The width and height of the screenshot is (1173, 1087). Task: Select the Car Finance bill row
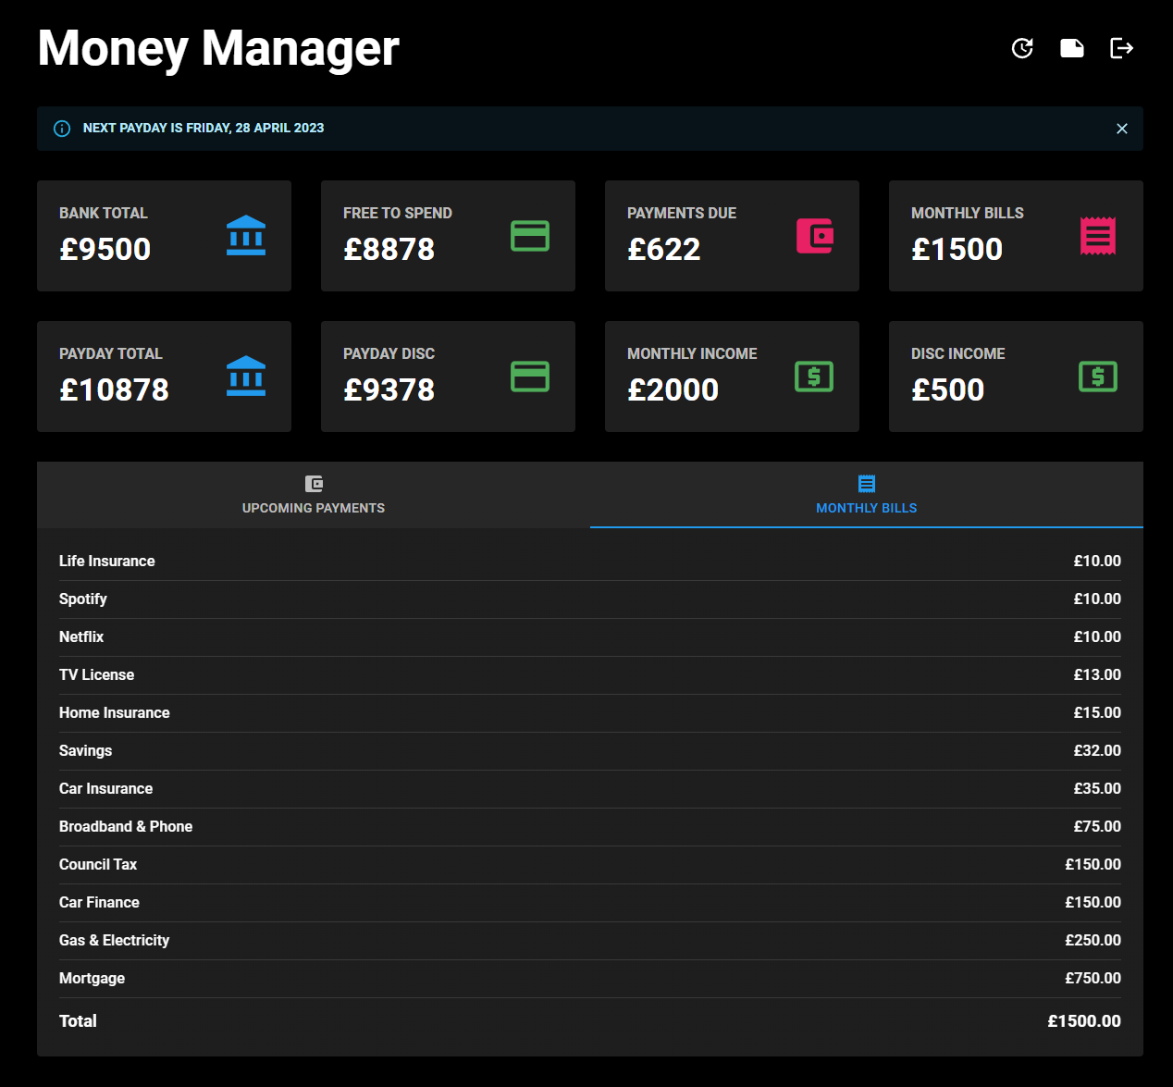pyautogui.click(x=590, y=903)
